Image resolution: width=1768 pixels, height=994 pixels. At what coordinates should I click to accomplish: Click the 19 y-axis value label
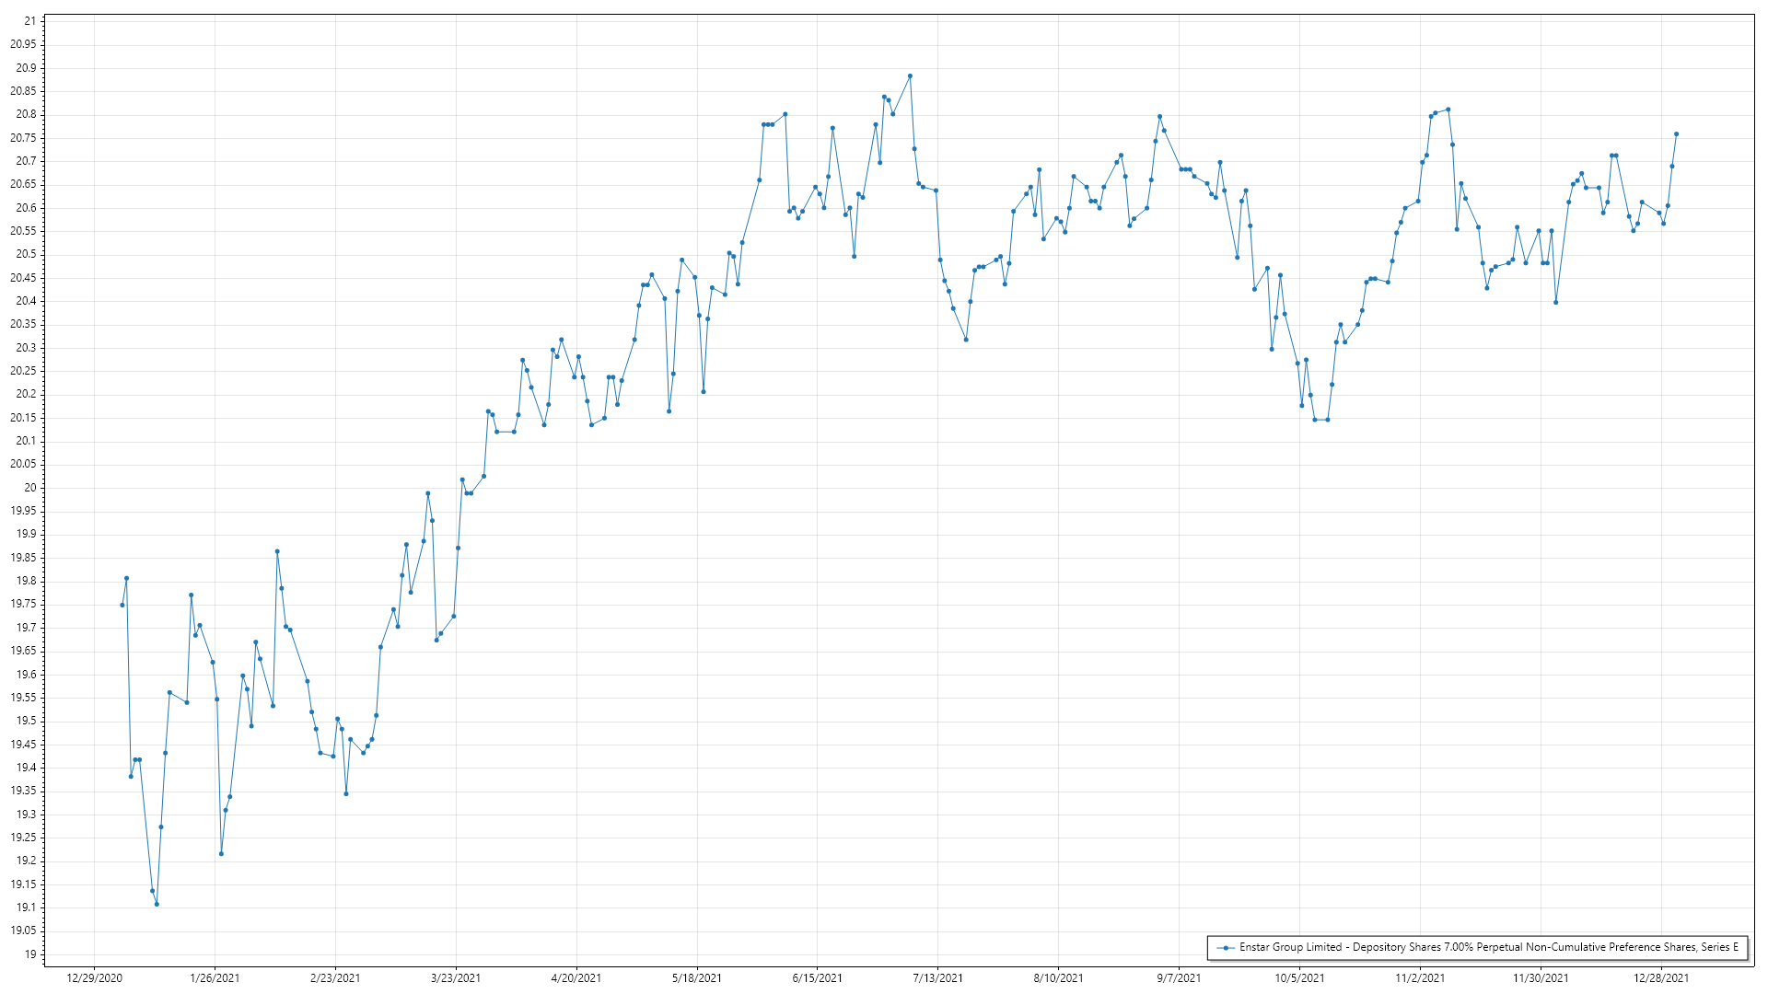(x=30, y=954)
